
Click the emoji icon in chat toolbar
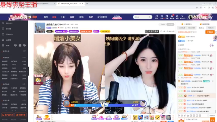[x=179, y=115]
